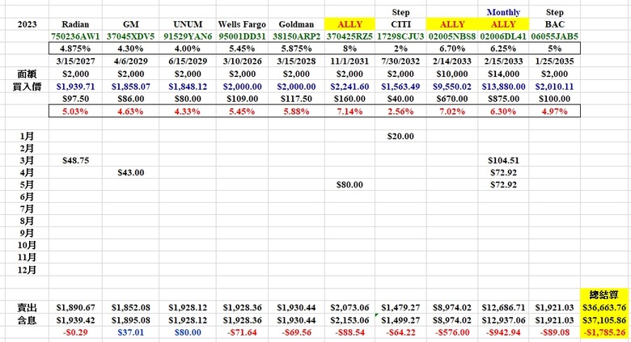Viewport: 631px width, 342px height.
Task: Select the 買入價 row label
Action: [27, 87]
